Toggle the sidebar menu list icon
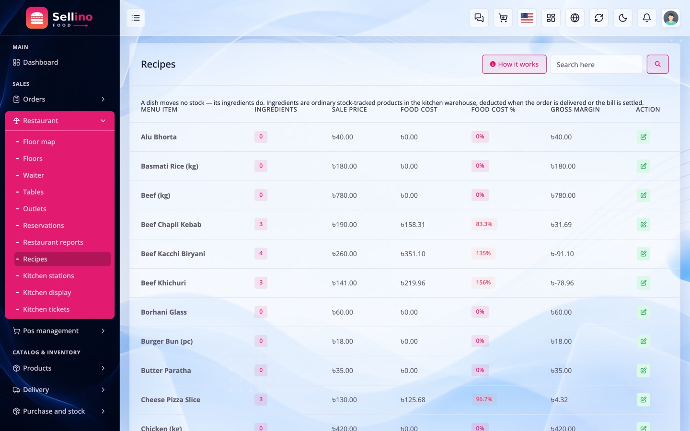690x431 pixels. (x=136, y=18)
